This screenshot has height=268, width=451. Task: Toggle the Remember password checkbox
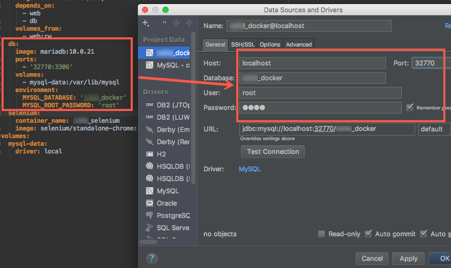(x=410, y=107)
